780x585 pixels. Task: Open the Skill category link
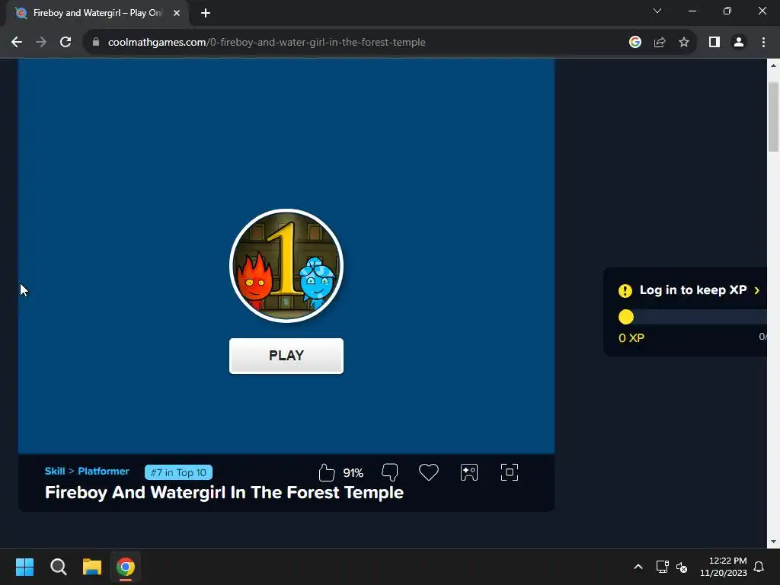[55, 471]
